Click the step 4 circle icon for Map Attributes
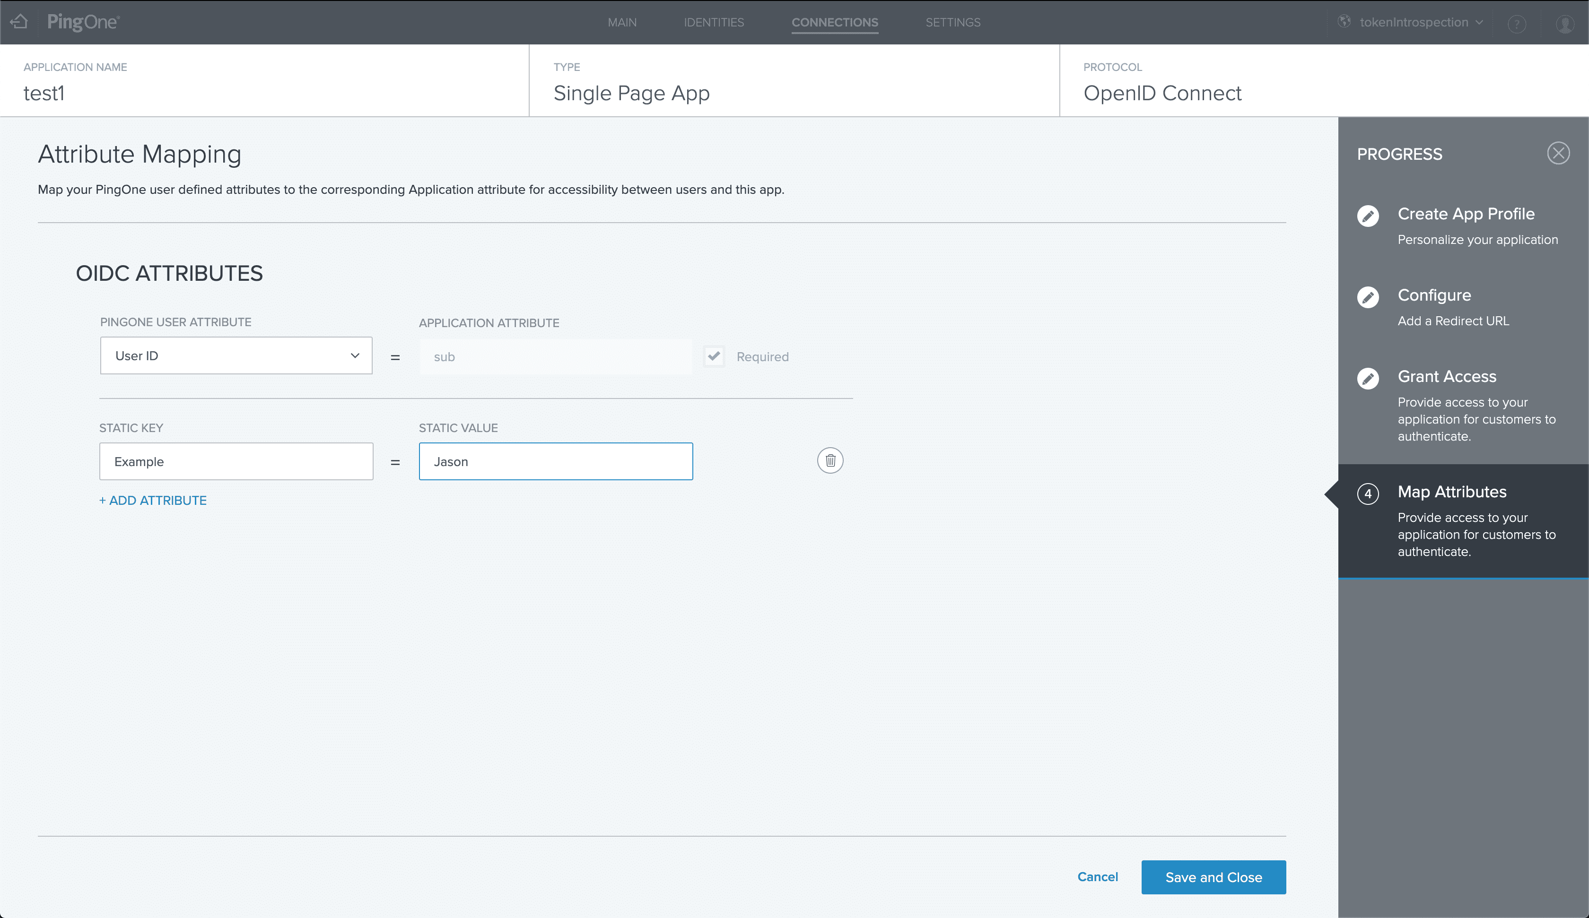Image resolution: width=1589 pixels, height=918 pixels. (1368, 494)
